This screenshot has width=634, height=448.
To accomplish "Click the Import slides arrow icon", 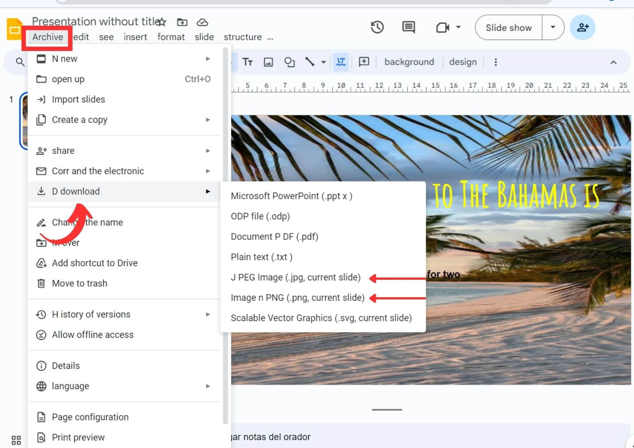I will point(41,99).
